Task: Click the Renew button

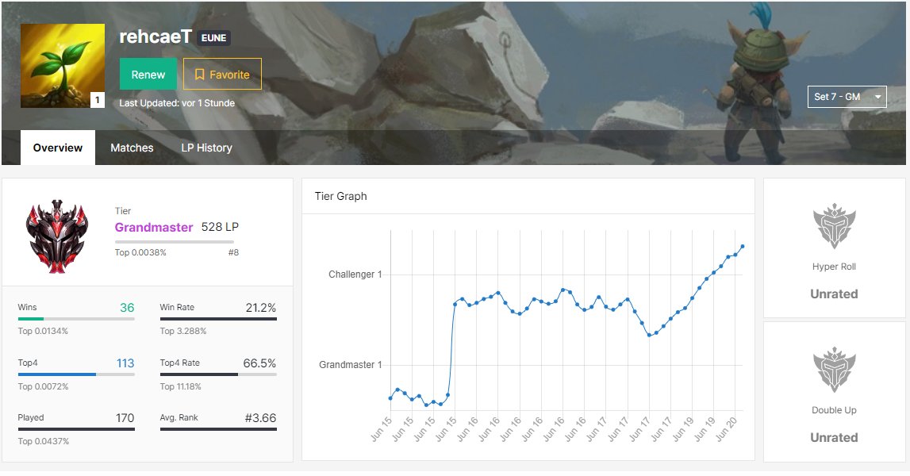Action: (148, 75)
